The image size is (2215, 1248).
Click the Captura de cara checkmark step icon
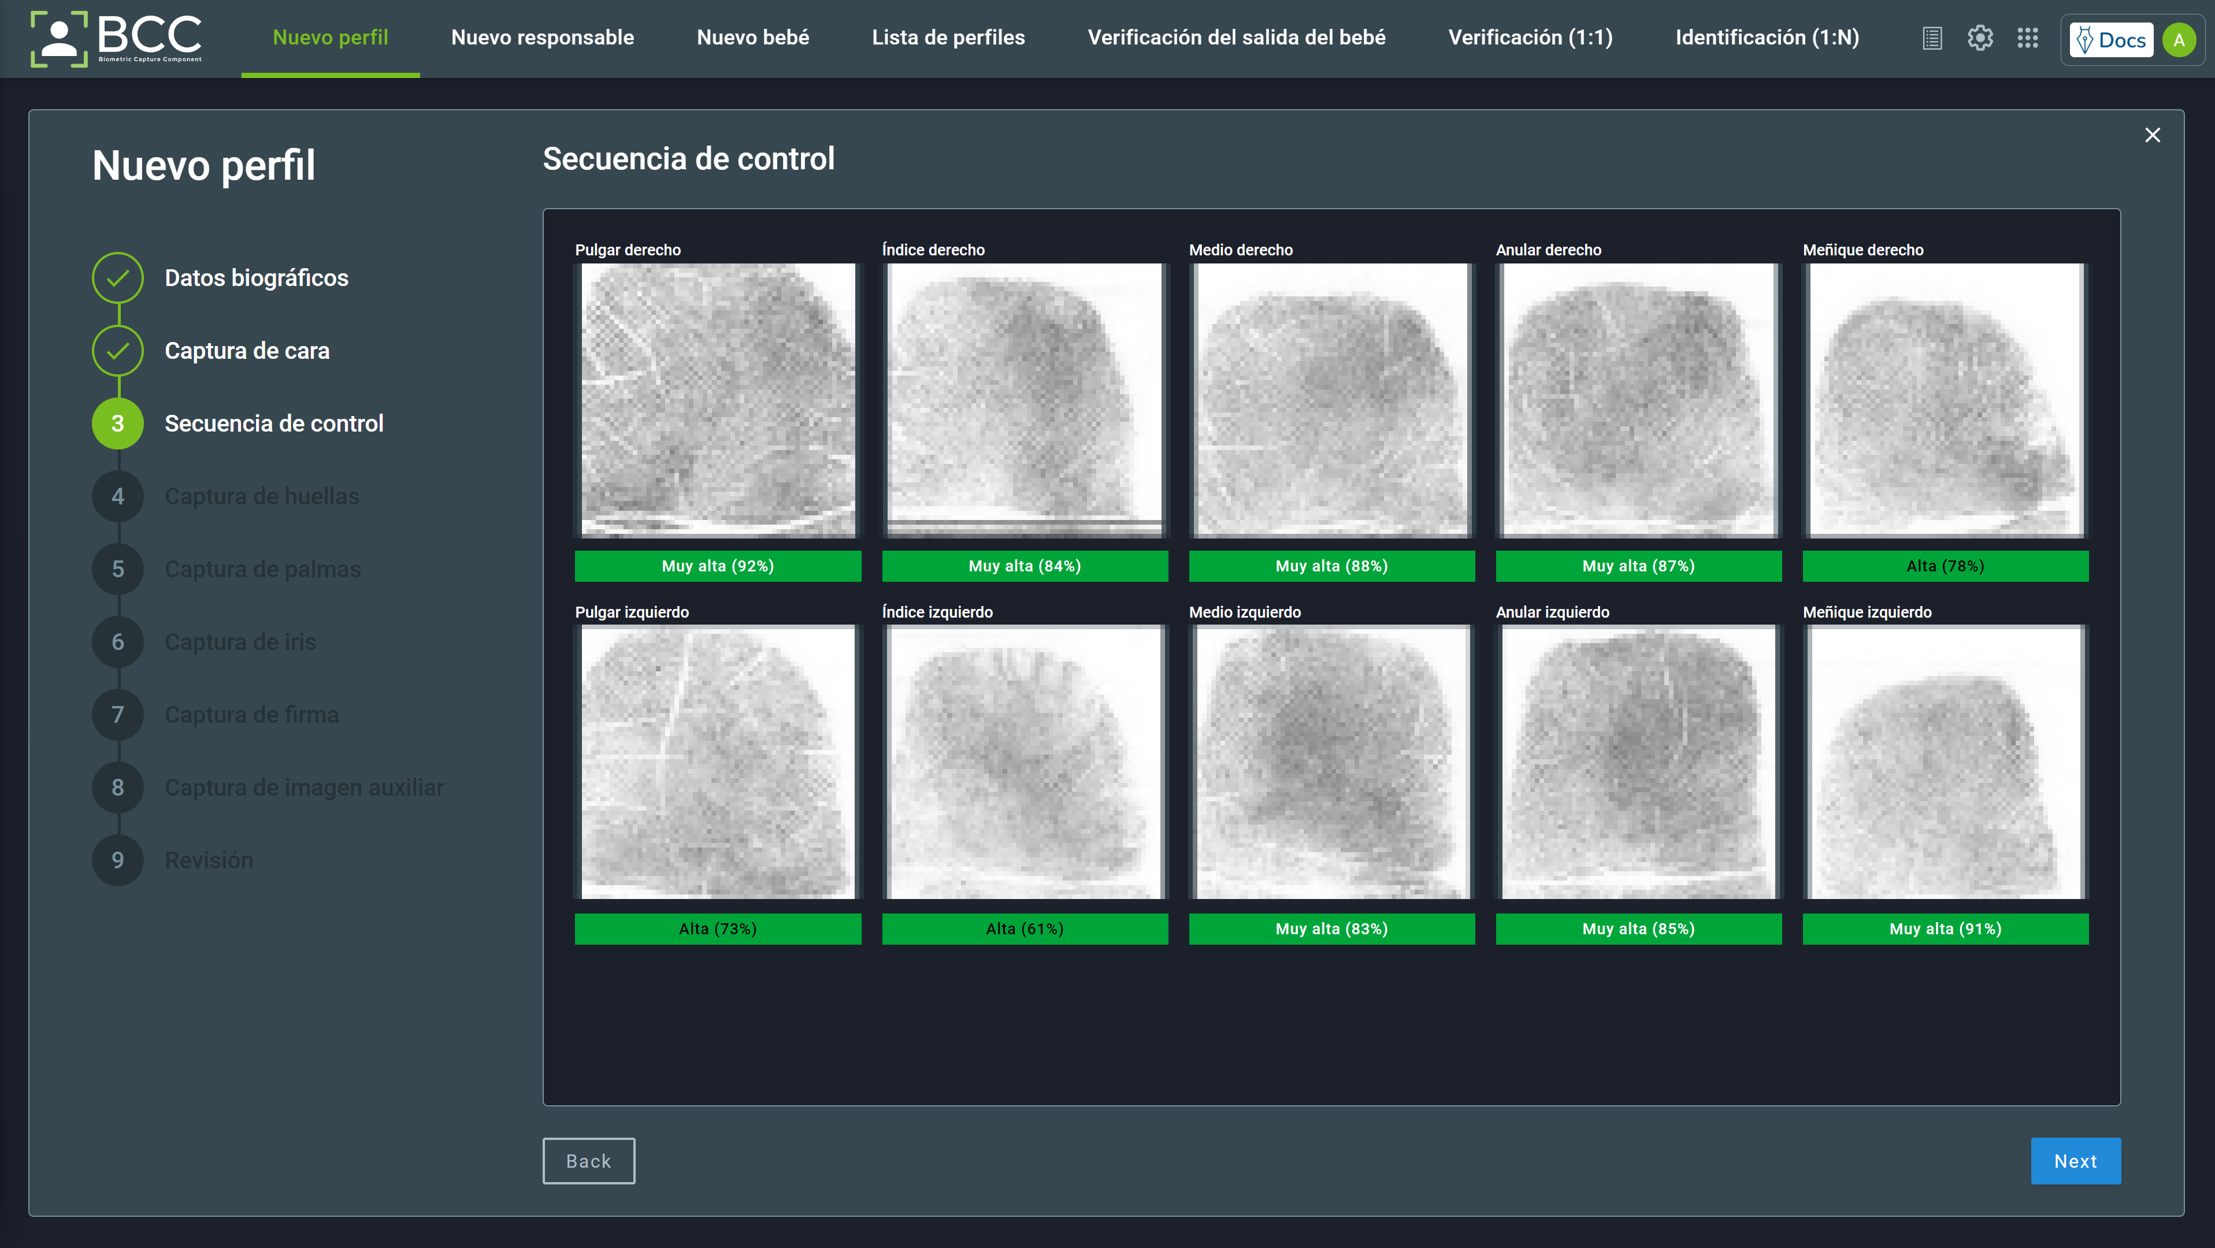tap(118, 351)
